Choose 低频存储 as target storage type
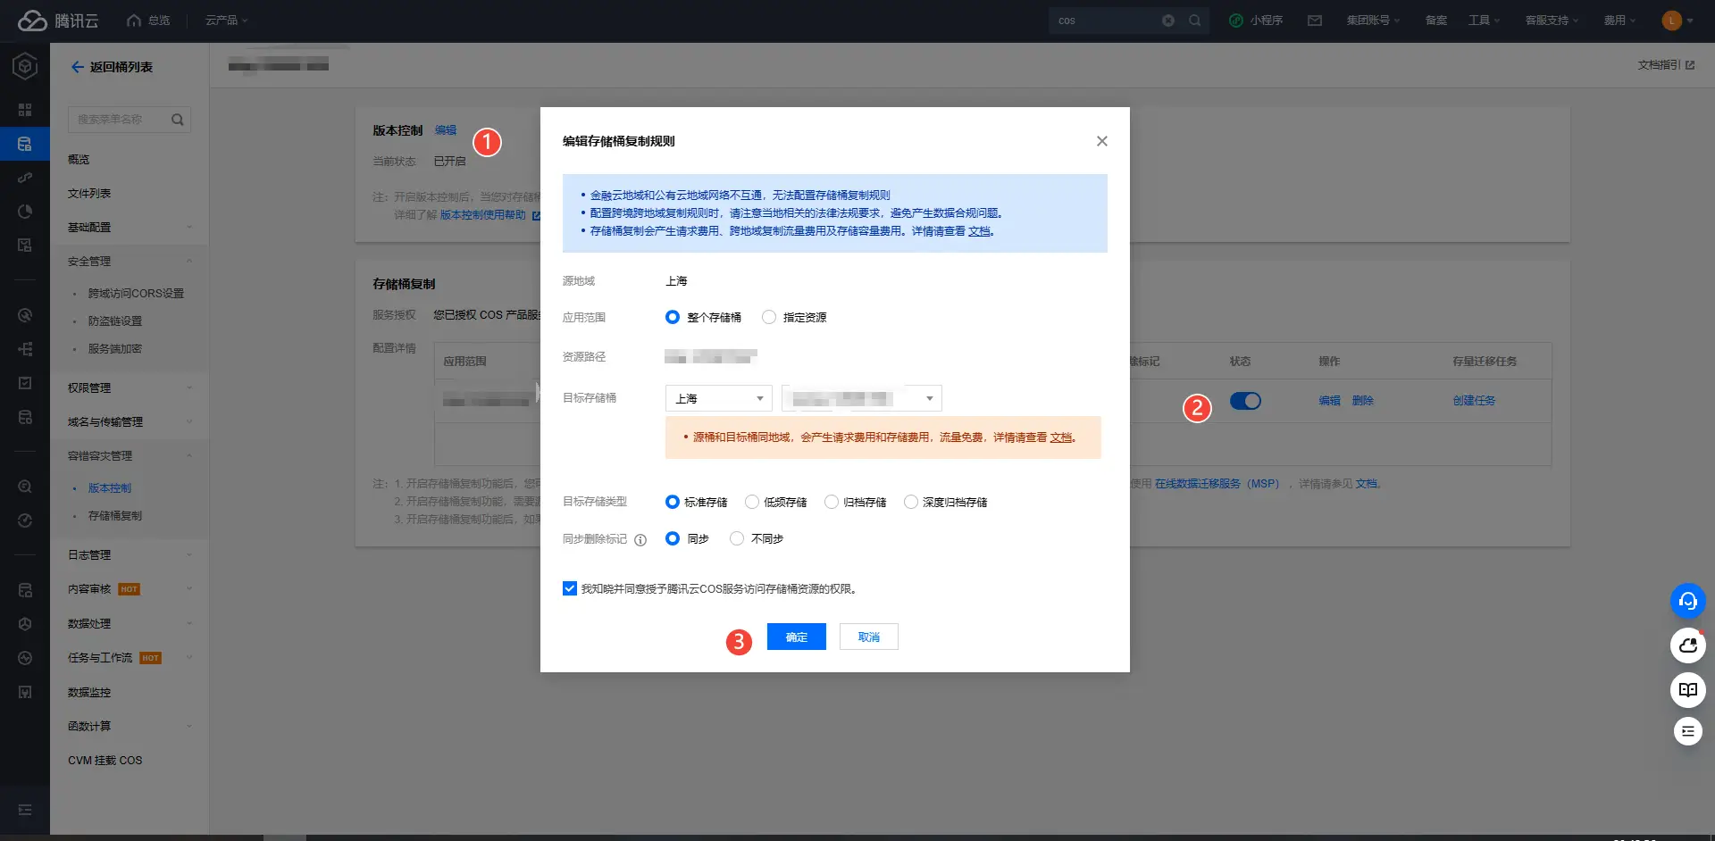Image resolution: width=1715 pixels, height=841 pixels. (x=752, y=502)
